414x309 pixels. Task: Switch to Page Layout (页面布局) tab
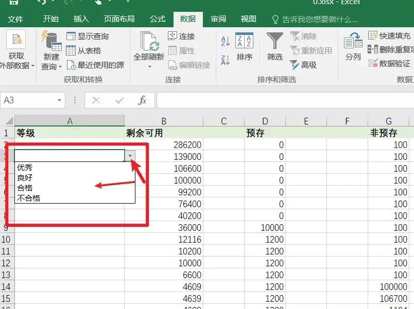(119, 19)
